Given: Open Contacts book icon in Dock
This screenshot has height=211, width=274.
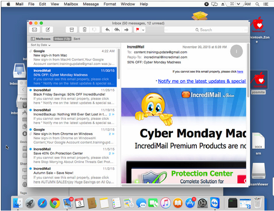Looking at the screenshot, I should point(92,203).
